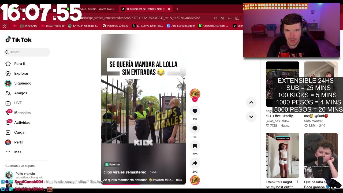Open the Perfil page
Screen dimensions: 343x193
point(14,142)
